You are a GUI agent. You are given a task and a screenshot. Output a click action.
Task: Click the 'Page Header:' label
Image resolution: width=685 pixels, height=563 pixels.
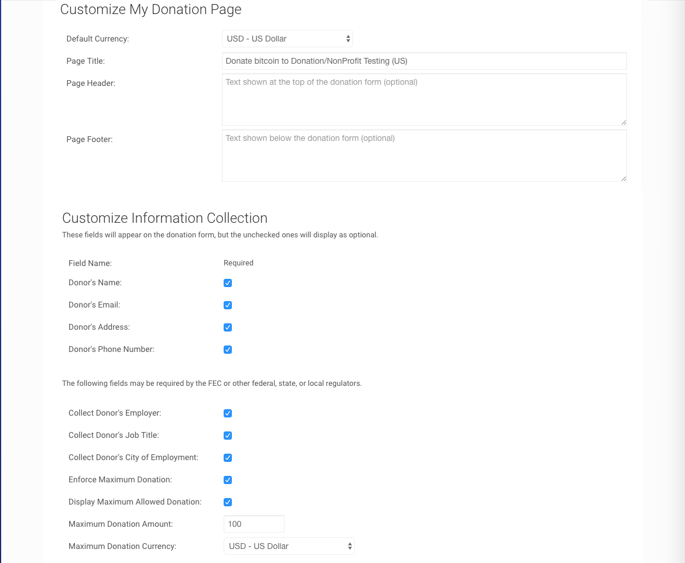point(91,83)
